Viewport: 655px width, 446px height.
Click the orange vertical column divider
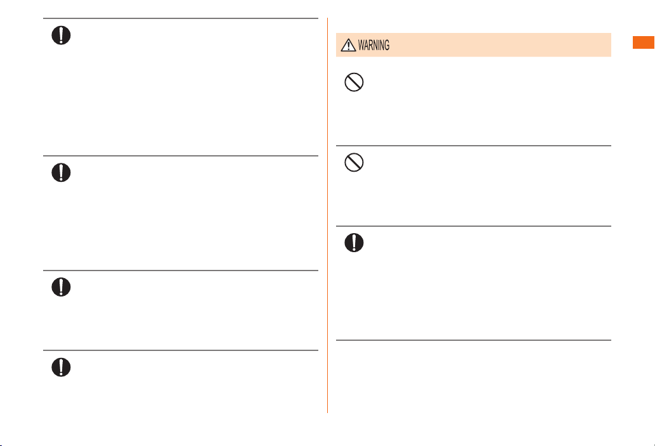[327, 215]
